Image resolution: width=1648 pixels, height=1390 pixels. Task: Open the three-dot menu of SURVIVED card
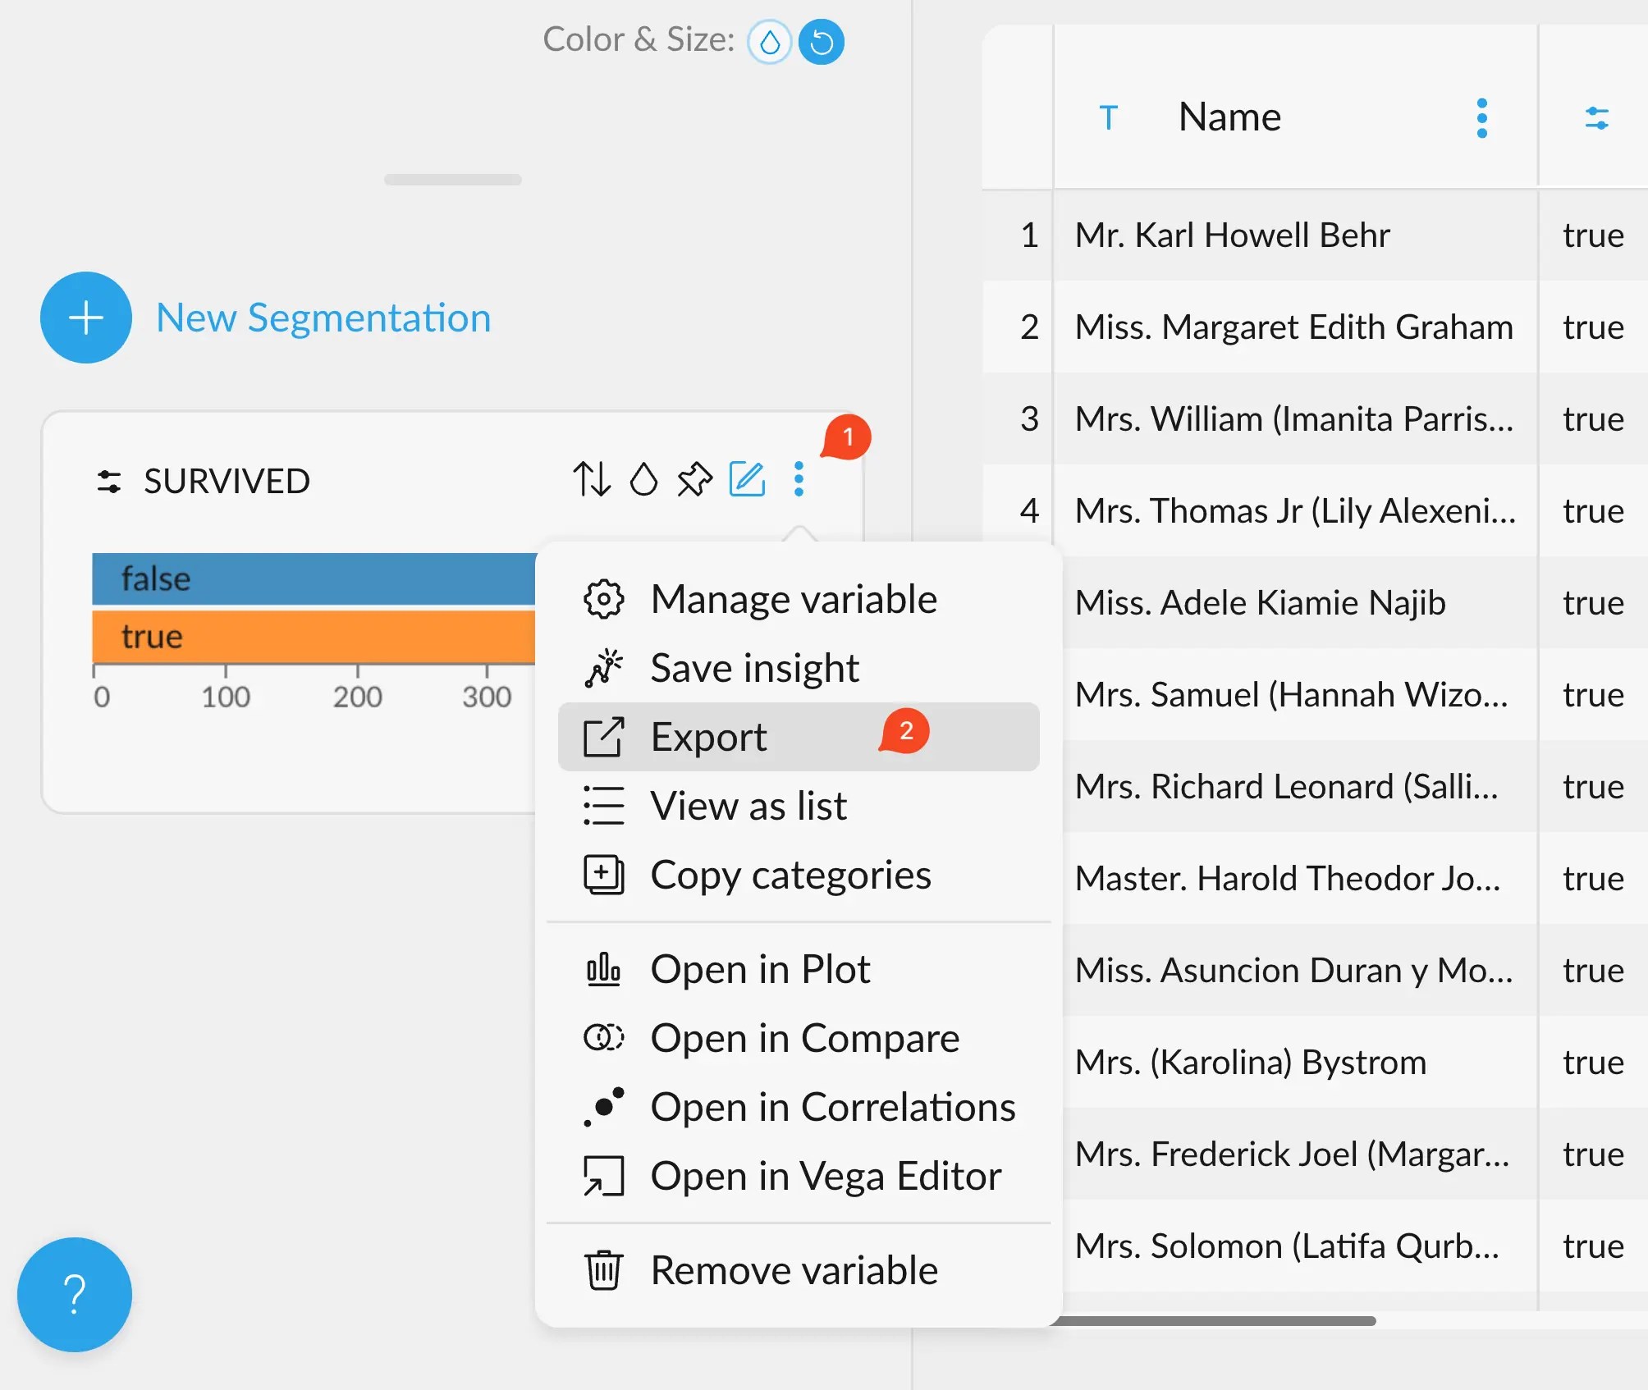[799, 479]
